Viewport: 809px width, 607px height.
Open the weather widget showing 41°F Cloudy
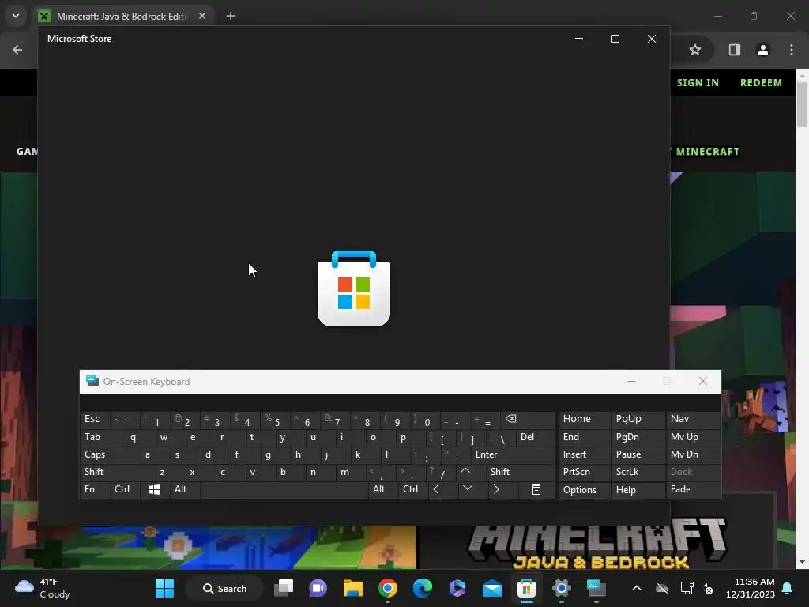click(x=43, y=588)
